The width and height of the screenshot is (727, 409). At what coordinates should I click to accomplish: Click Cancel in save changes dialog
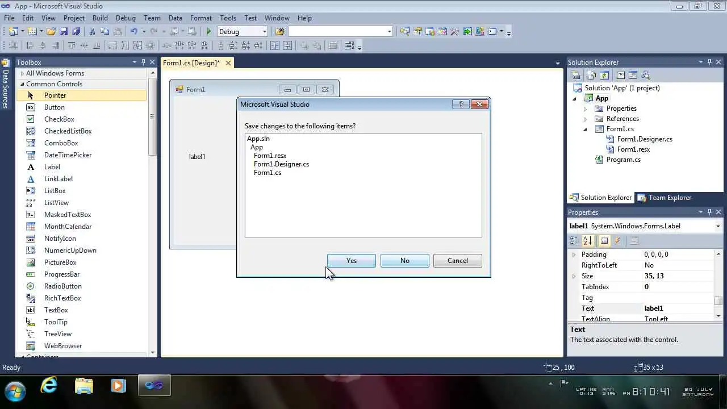click(457, 261)
